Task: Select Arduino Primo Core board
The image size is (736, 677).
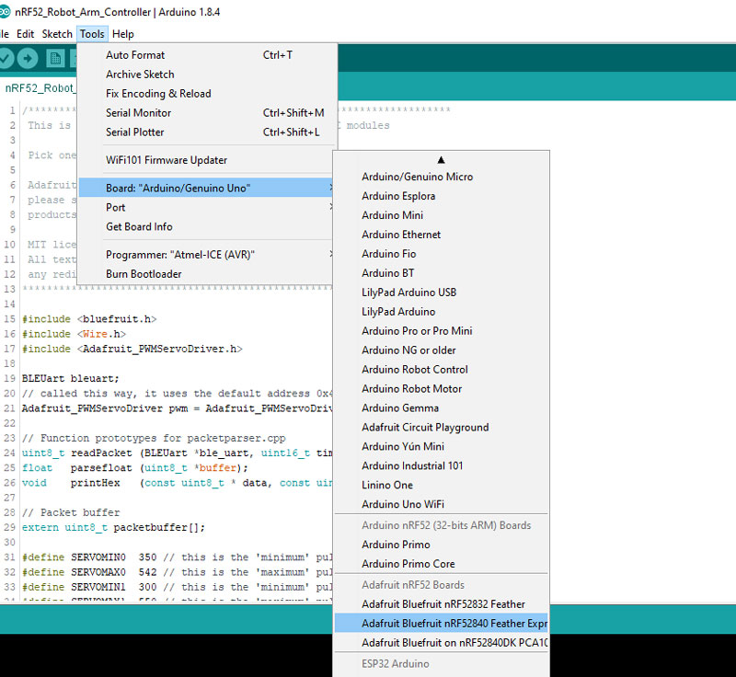Action: coord(408,564)
